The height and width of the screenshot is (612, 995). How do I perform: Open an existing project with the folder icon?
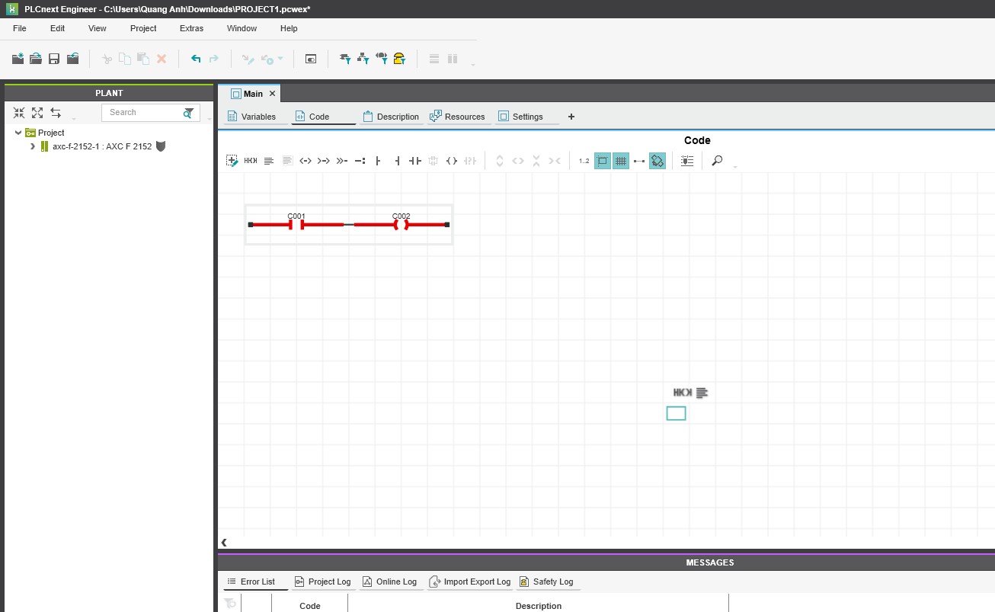[35, 59]
